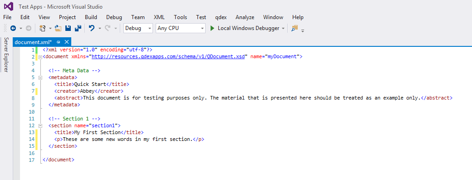Open the View menu
This screenshot has width=472, height=180.
[x=44, y=17]
